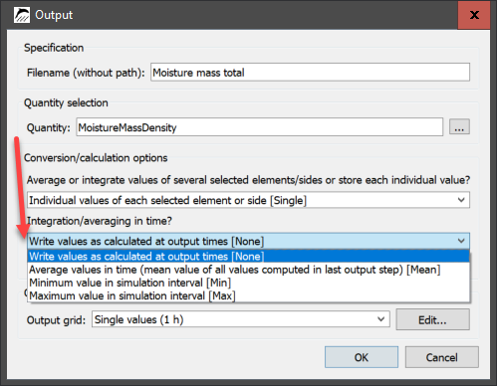The width and height of the screenshot is (497, 386).
Task: Click the 'Average or integrate values of several selected elements' question text
Action: coord(248,180)
